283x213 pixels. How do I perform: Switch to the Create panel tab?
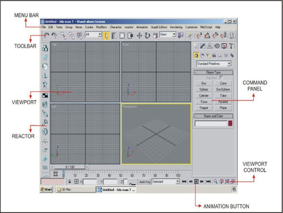click(196, 46)
